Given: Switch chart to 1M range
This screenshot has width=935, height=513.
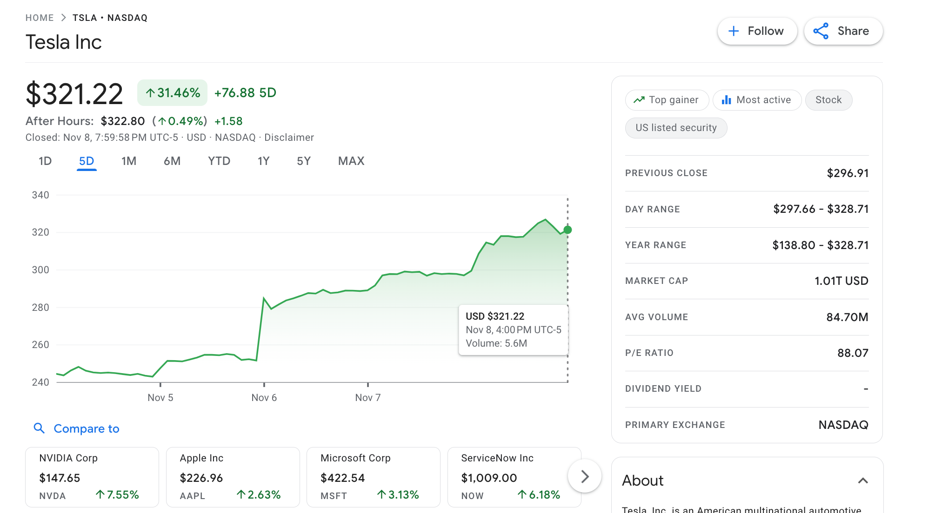Looking at the screenshot, I should (x=129, y=161).
